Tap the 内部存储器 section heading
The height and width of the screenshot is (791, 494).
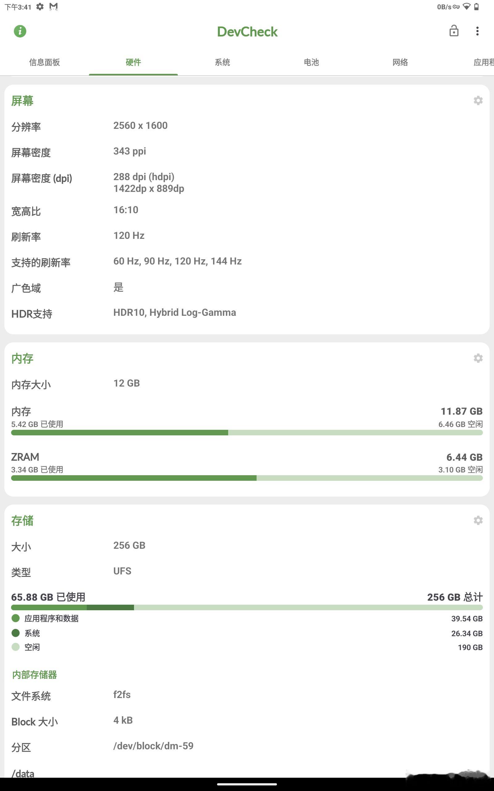point(34,675)
